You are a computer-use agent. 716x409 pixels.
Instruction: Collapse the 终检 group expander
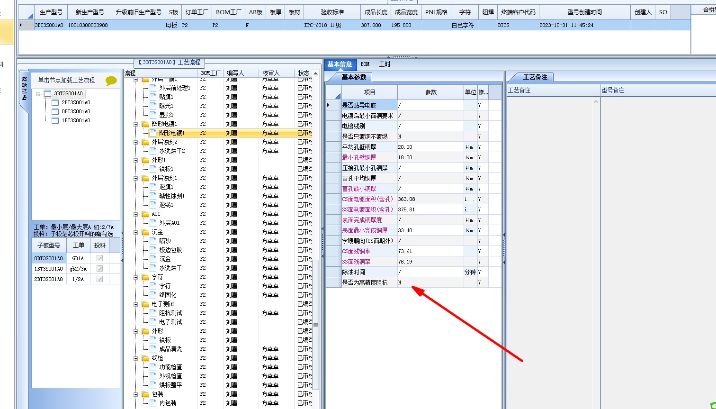click(x=136, y=358)
